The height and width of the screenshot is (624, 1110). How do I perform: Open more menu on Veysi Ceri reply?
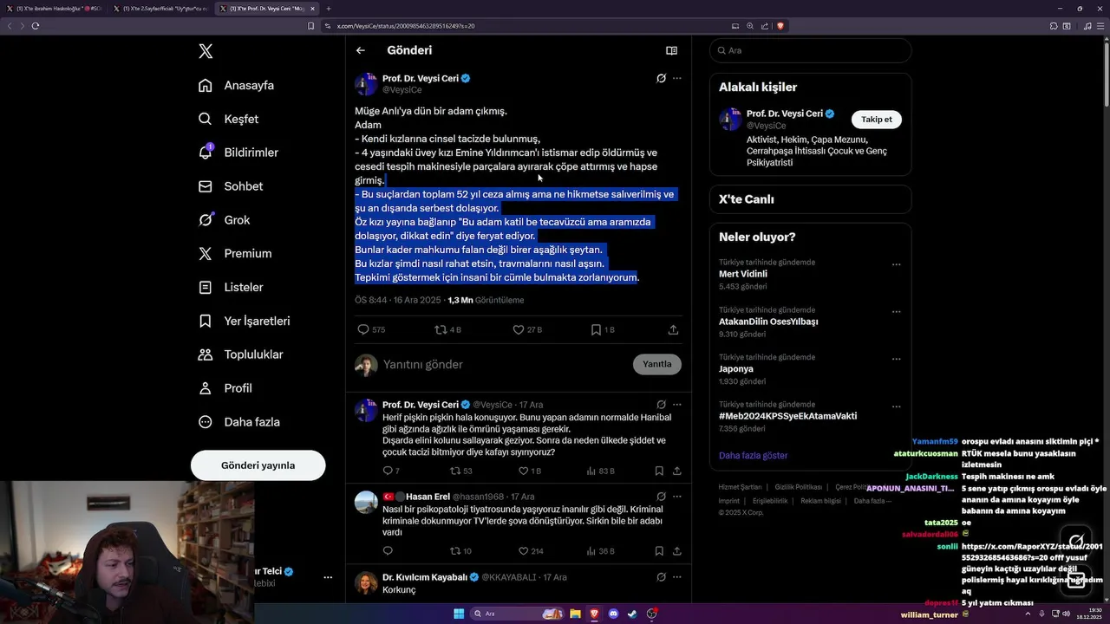(x=677, y=405)
